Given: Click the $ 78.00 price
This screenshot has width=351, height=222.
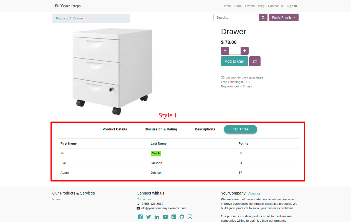Looking at the screenshot, I should click(229, 42).
